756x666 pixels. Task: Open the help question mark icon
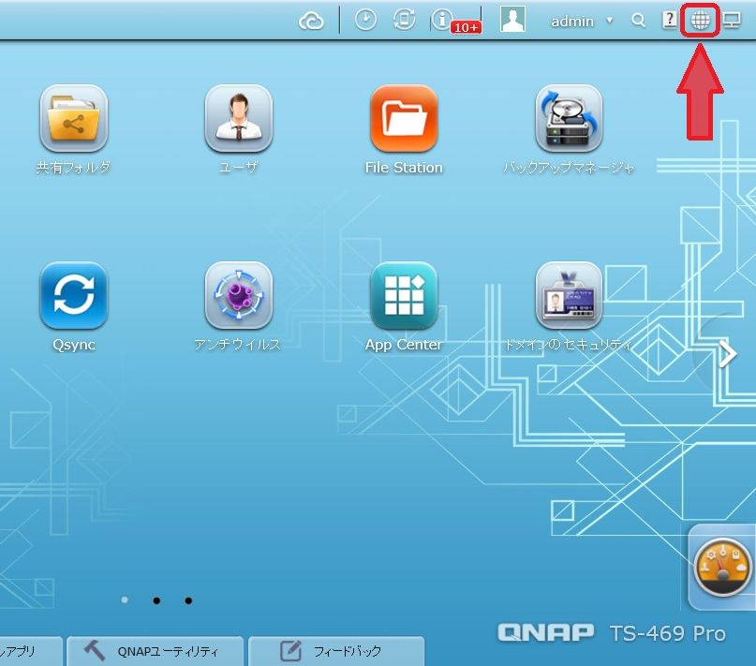pos(670,21)
